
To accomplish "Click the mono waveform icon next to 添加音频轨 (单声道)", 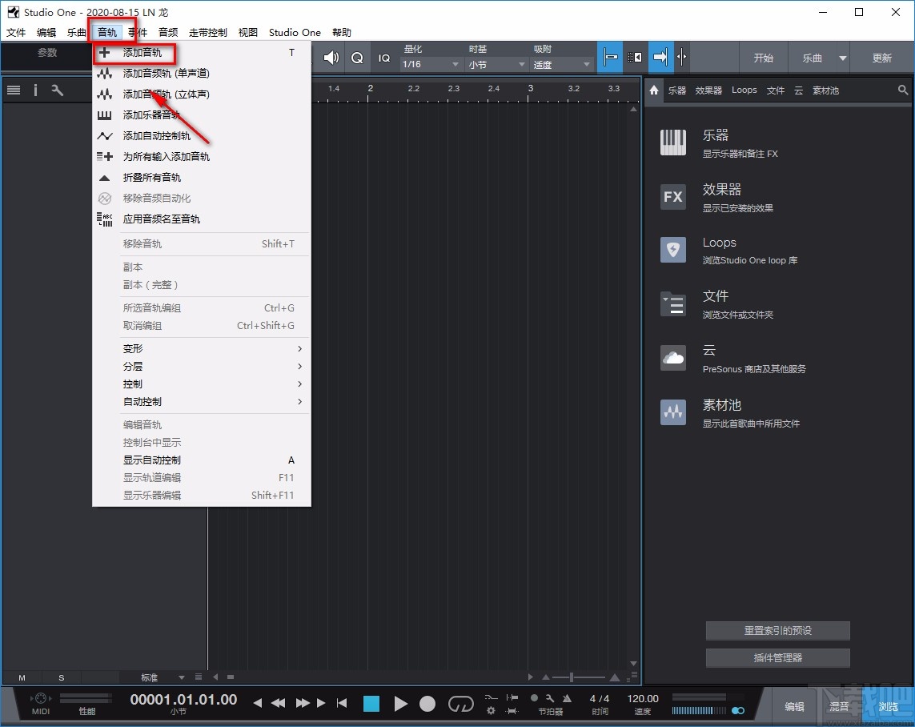I will (104, 74).
